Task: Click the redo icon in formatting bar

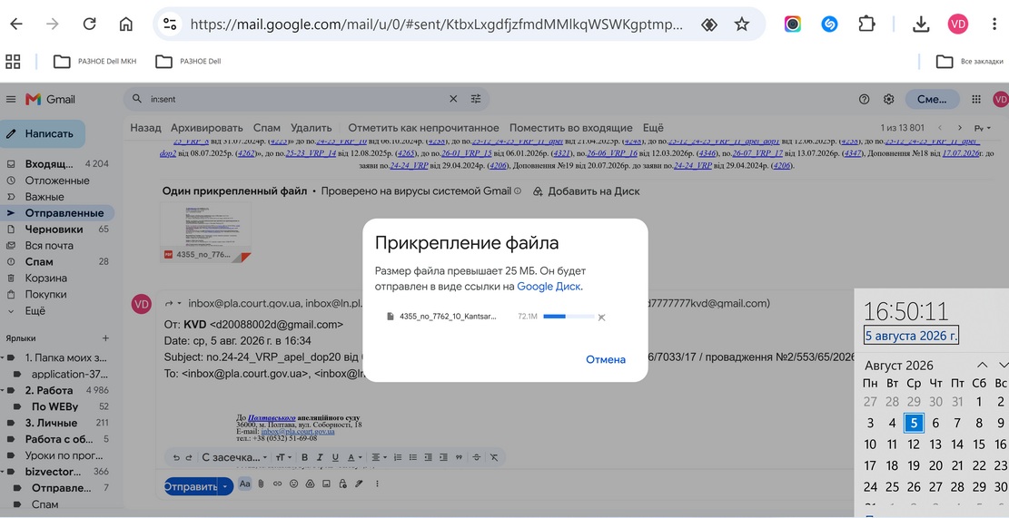Action: tap(189, 457)
